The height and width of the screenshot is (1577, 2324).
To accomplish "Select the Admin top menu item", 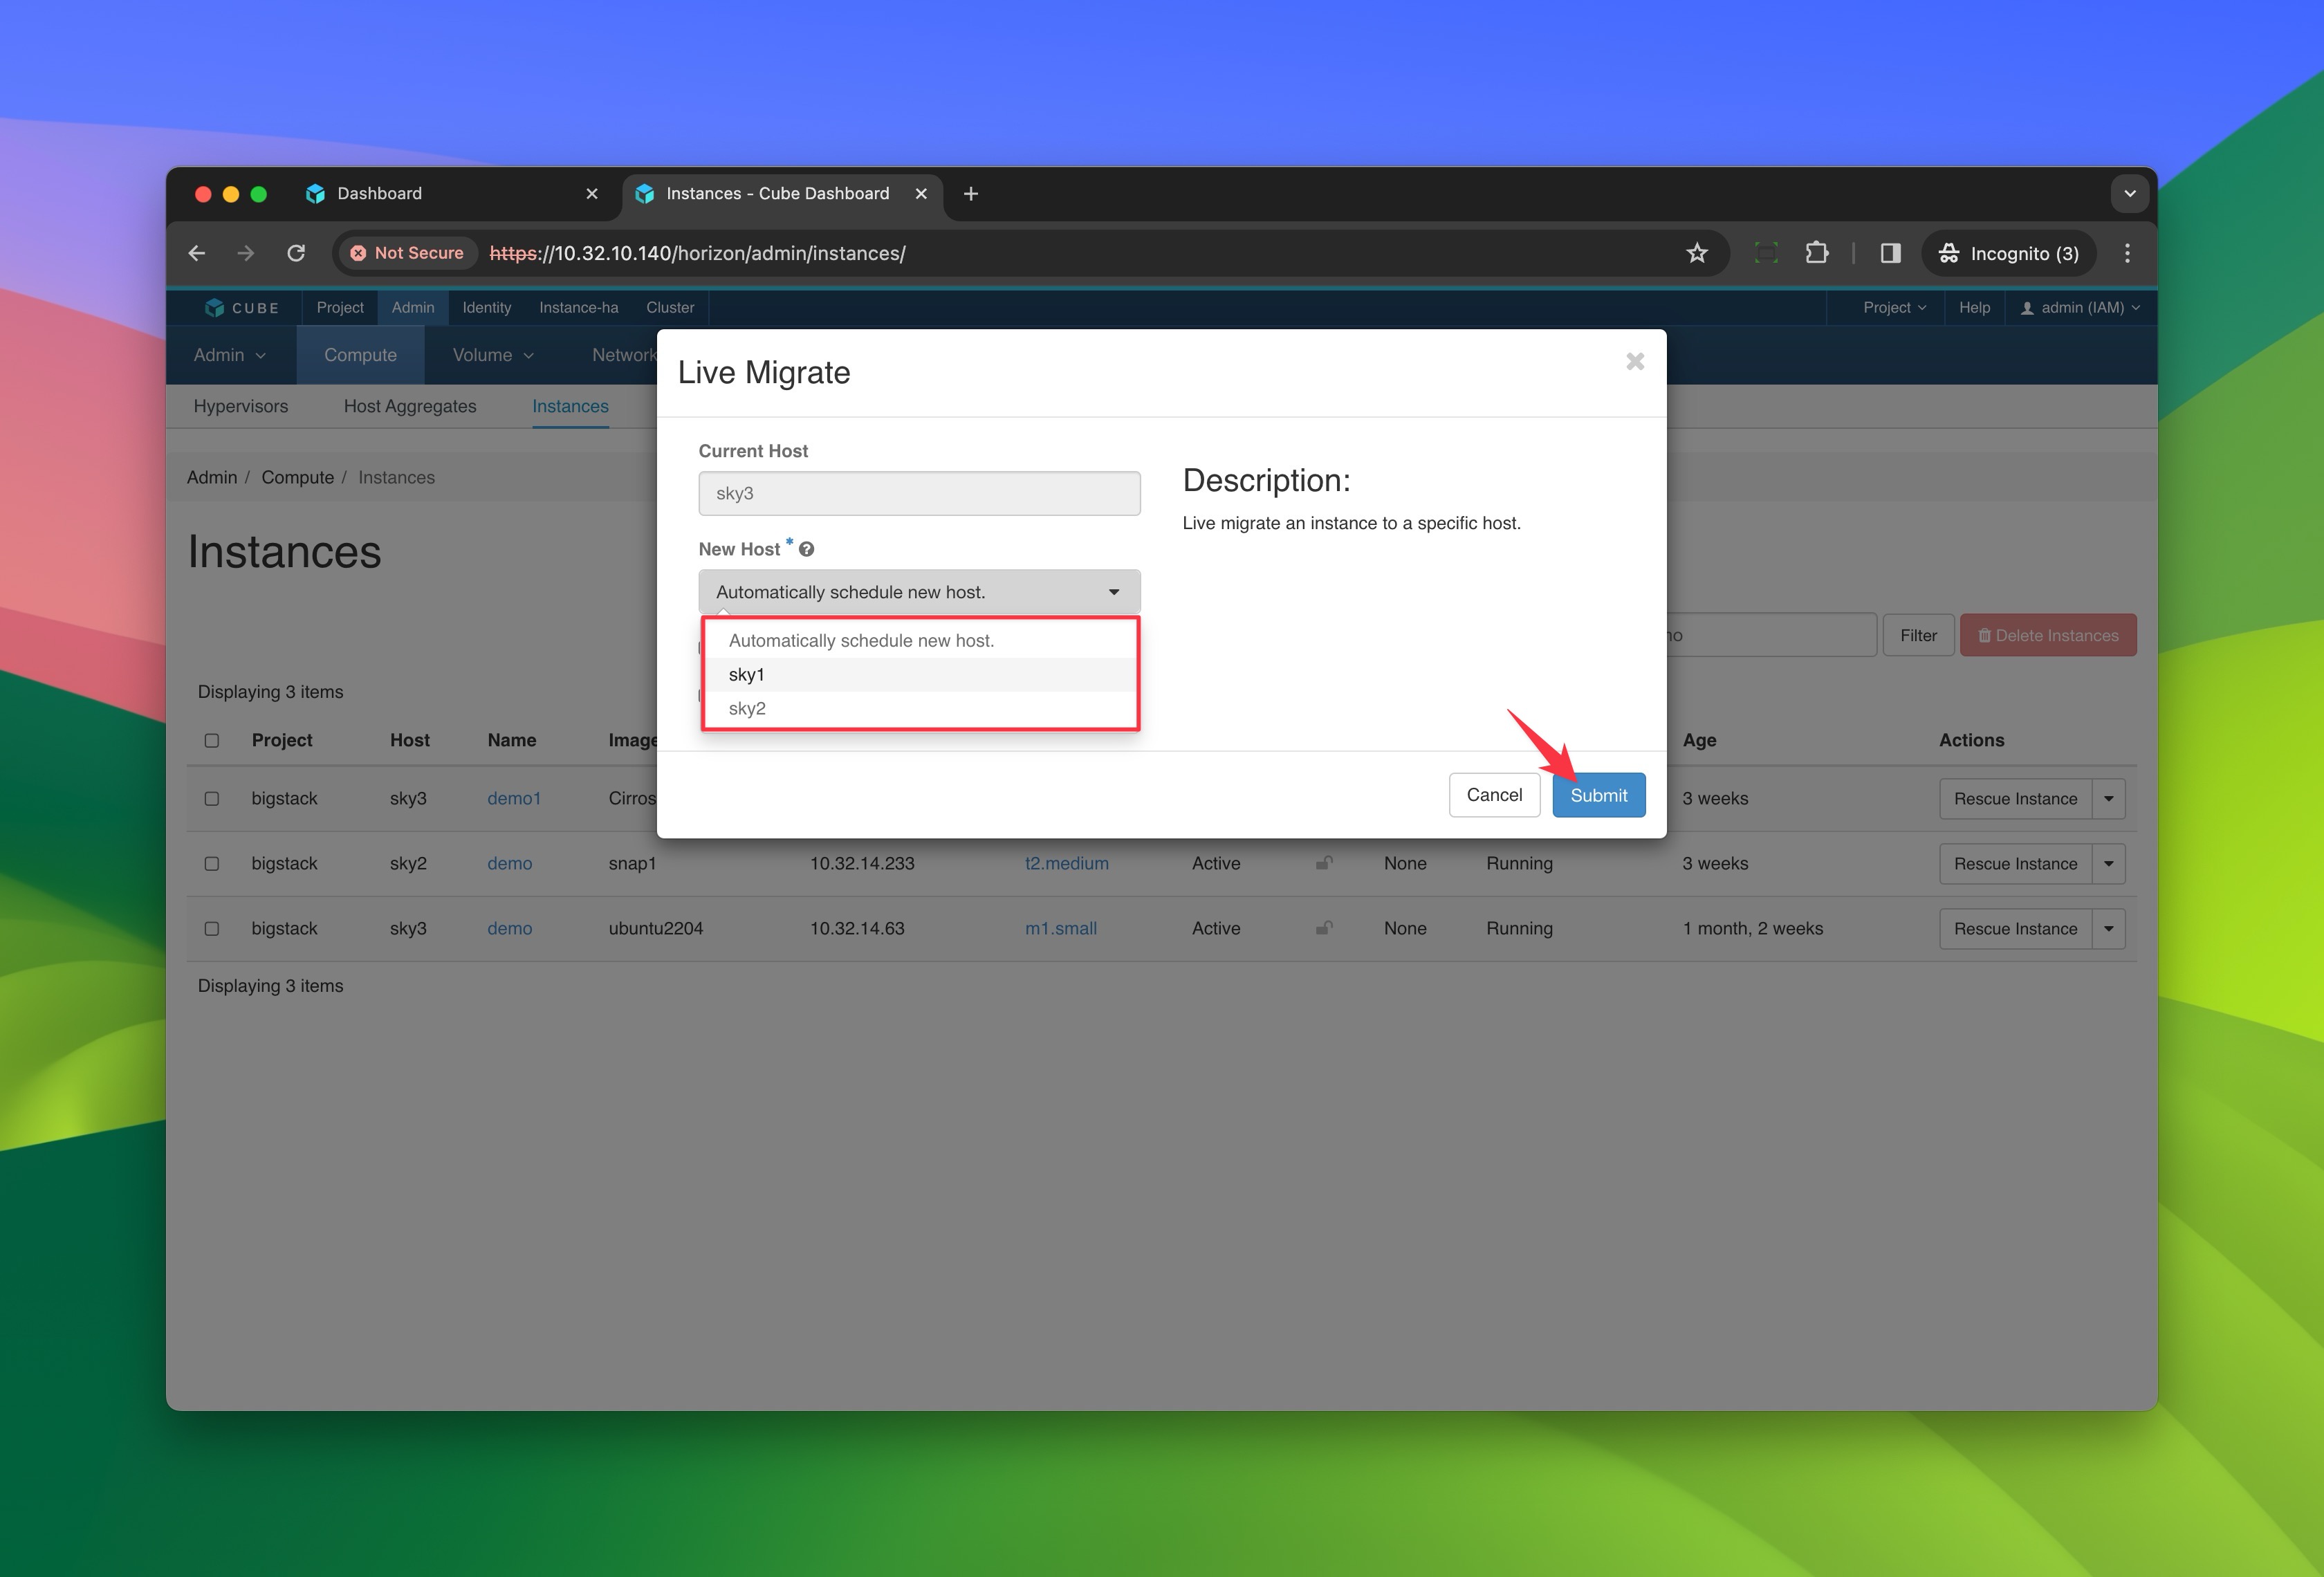I will [413, 308].
